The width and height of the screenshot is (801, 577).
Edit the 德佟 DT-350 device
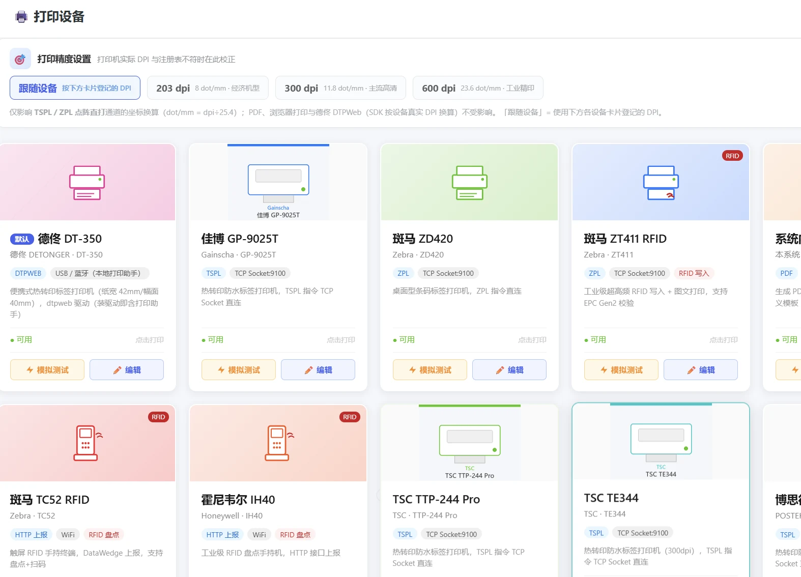pyautogui.click(x=127, y=370)
